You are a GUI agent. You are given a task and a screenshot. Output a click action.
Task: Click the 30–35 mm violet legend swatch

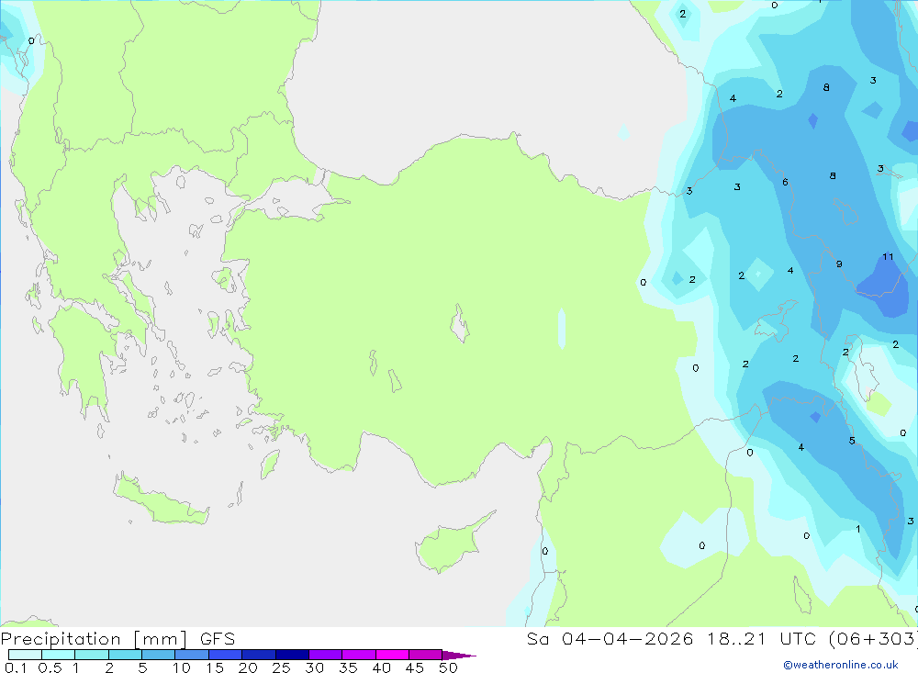click(x=326, y=655)
